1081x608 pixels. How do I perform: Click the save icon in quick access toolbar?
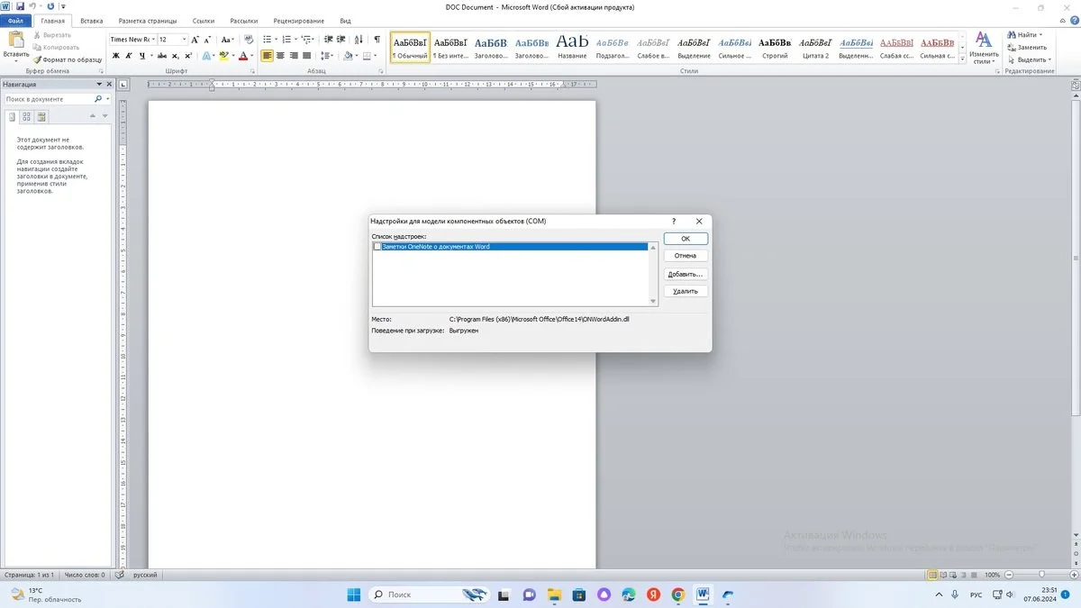coord(20,6)
